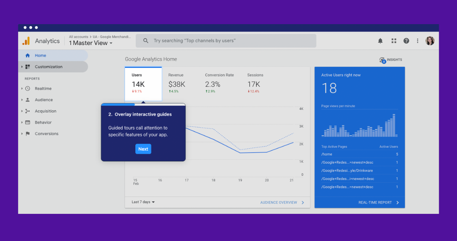457x241 pixels.
Task: Click the Conversions flag icon
Action: click(28, 133)
